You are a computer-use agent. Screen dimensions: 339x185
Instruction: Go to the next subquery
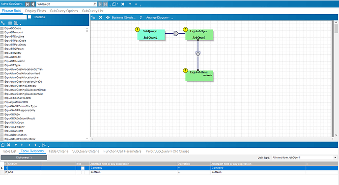coord(100,4)
